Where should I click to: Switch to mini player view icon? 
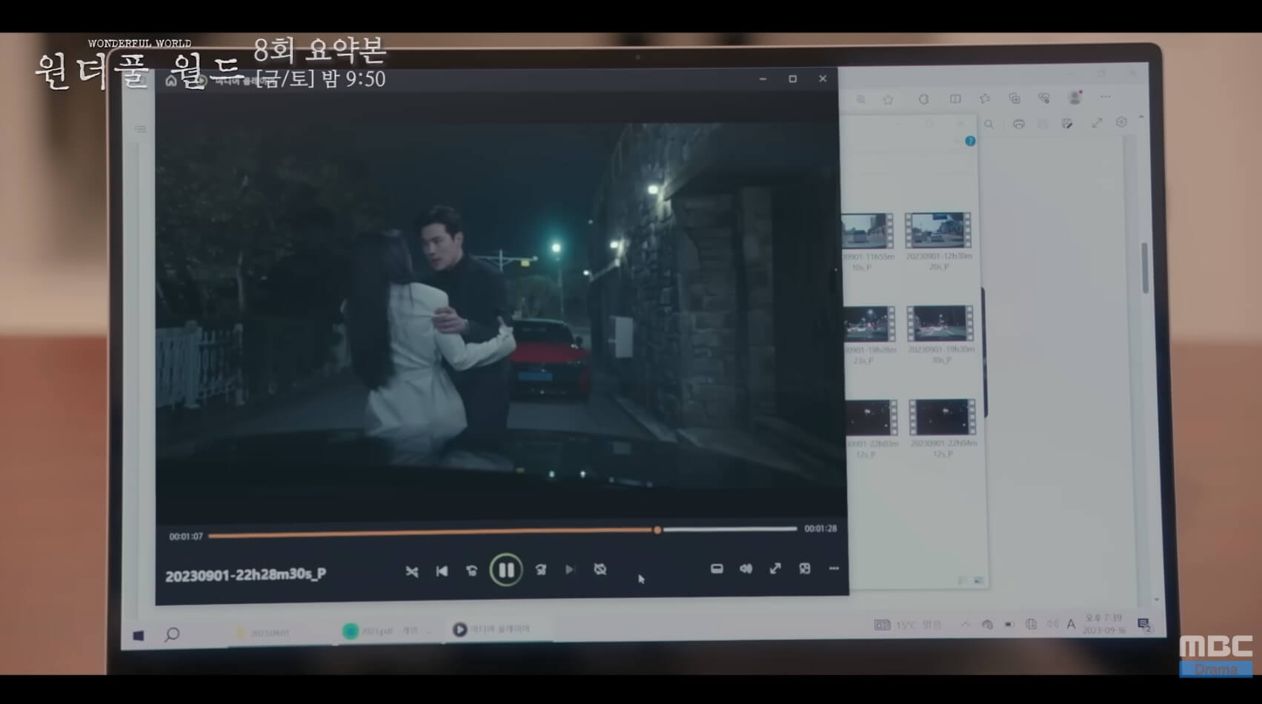[x=805, y=568]
